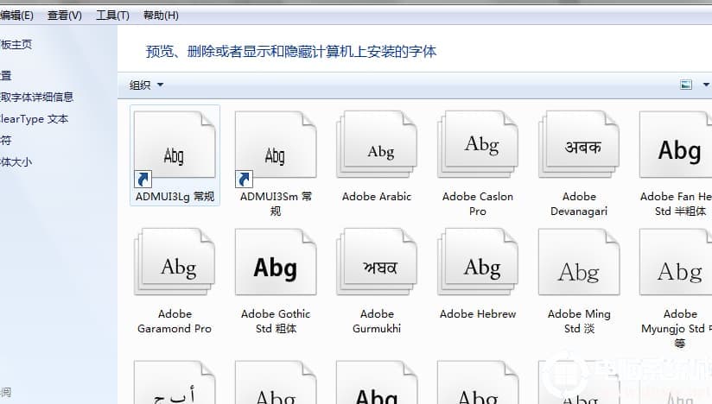
Task: Select the ADMUI3Lg font icon
Action: coord(175,145)
